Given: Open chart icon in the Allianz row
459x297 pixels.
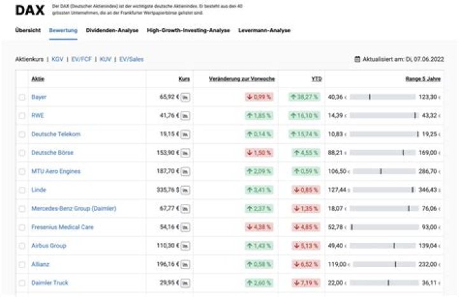Looking at the screenshot, I should [185, 264].
